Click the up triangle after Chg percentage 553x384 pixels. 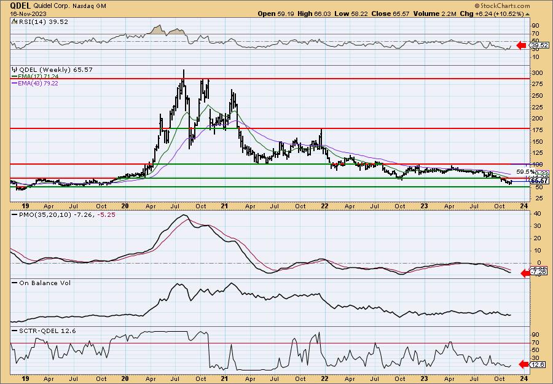528,14
